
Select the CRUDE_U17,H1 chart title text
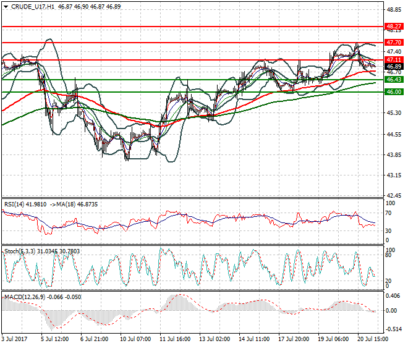(x=33, y=7)
